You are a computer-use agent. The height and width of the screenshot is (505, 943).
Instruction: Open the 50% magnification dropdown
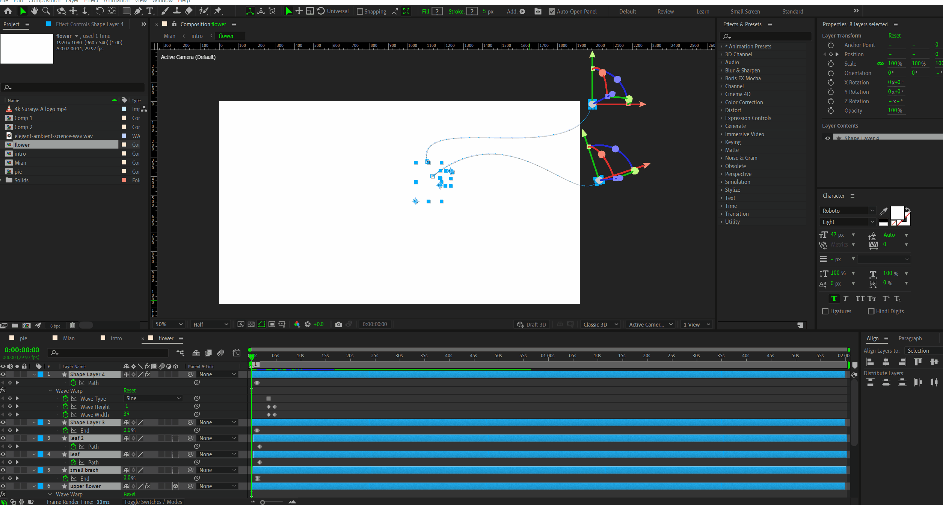[169, 324]
